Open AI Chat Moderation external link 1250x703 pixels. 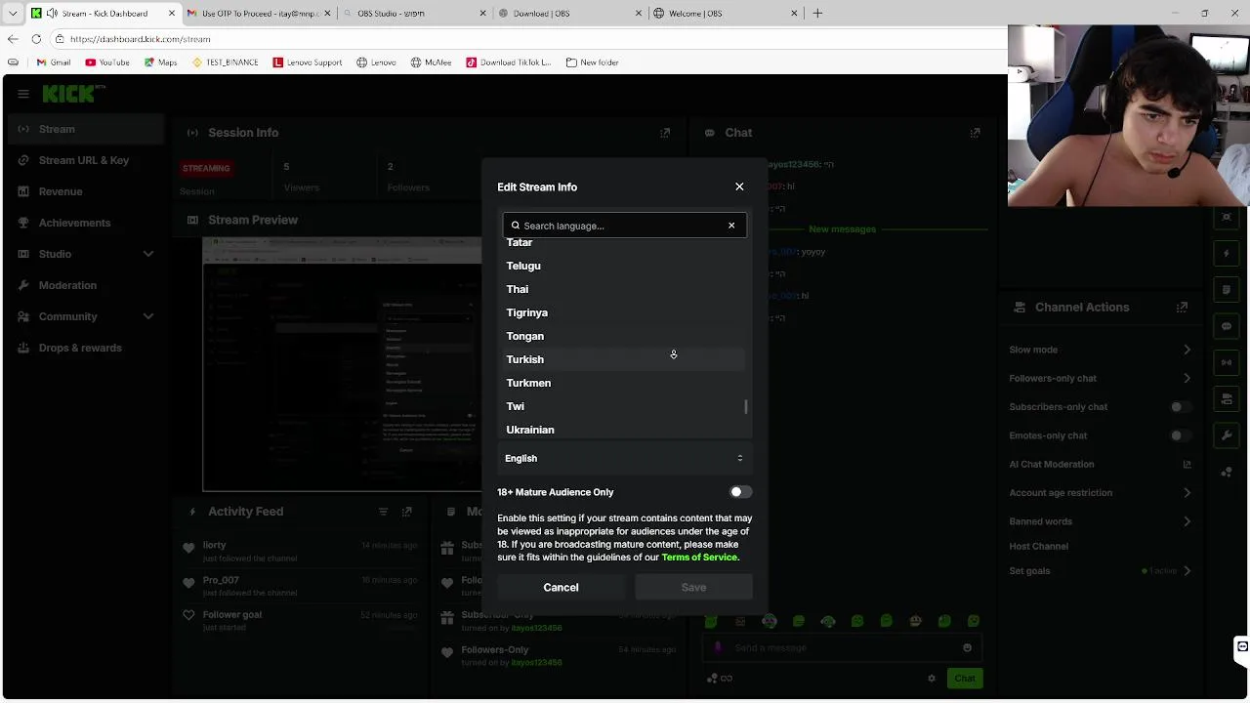coord(1187,465)
